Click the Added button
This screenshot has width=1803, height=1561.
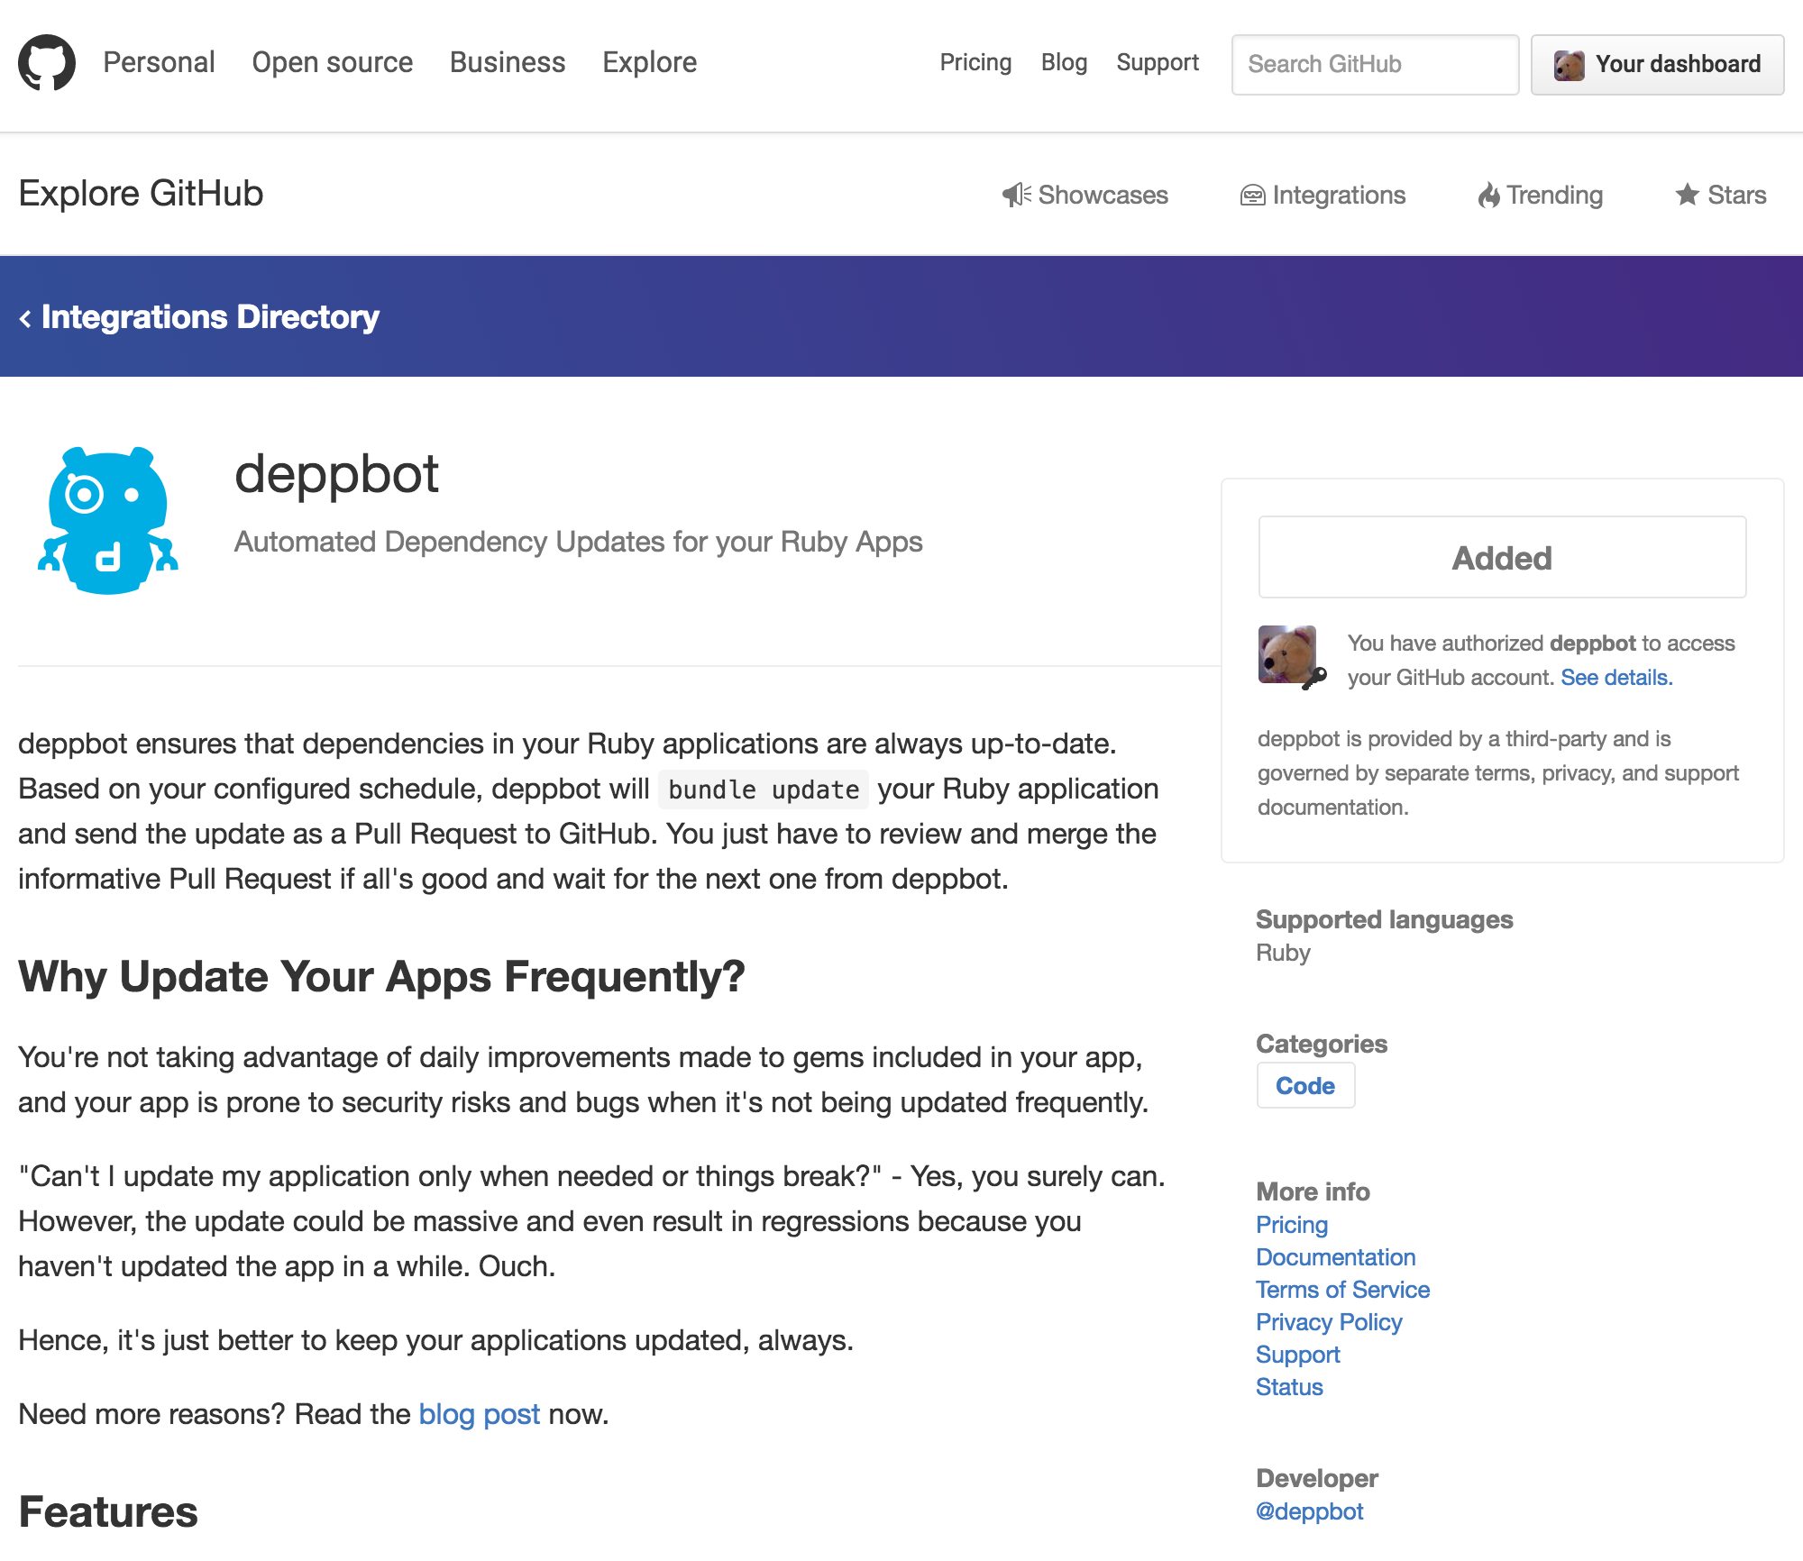1502,558
